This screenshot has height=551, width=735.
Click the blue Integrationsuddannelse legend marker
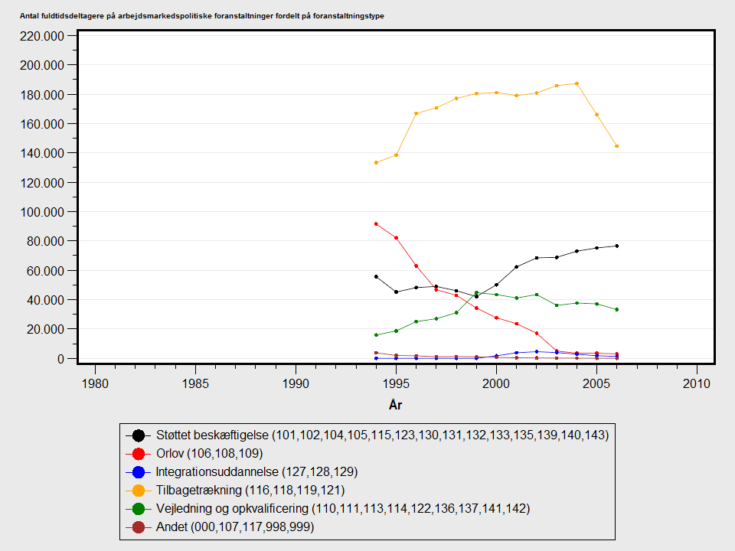pos(139,472)
